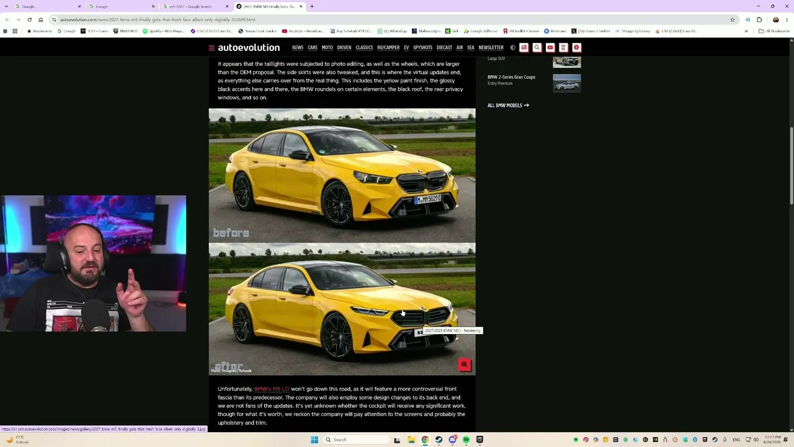Bookmark this page with the star icon
794x447 pixels.
pos(733,20)
